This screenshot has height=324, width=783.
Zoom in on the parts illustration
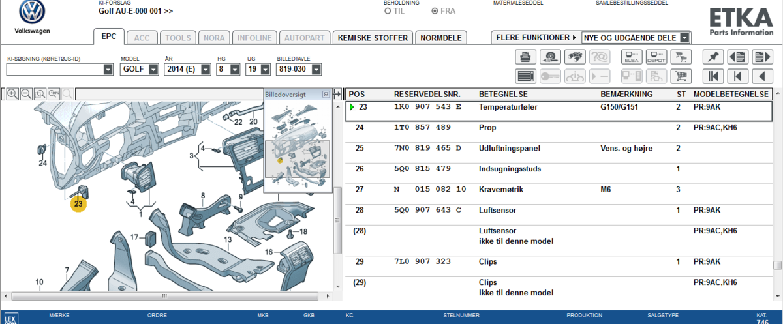12,94
